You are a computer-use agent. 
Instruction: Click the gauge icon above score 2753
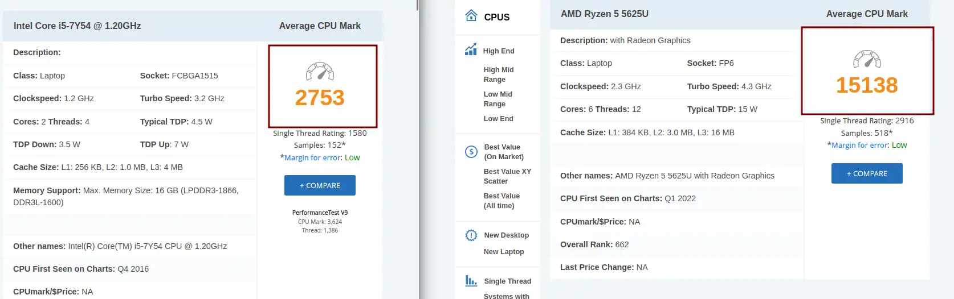(320, 71)
